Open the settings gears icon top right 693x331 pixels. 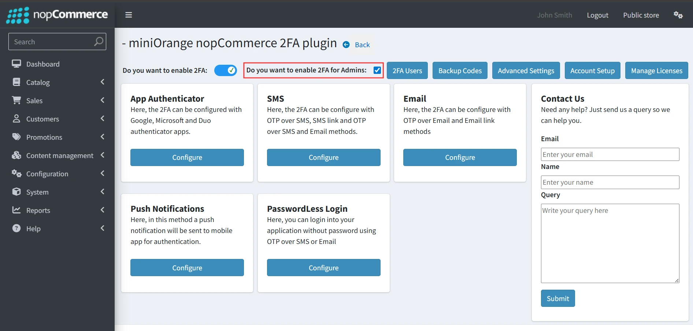click(x=678, y=15)
